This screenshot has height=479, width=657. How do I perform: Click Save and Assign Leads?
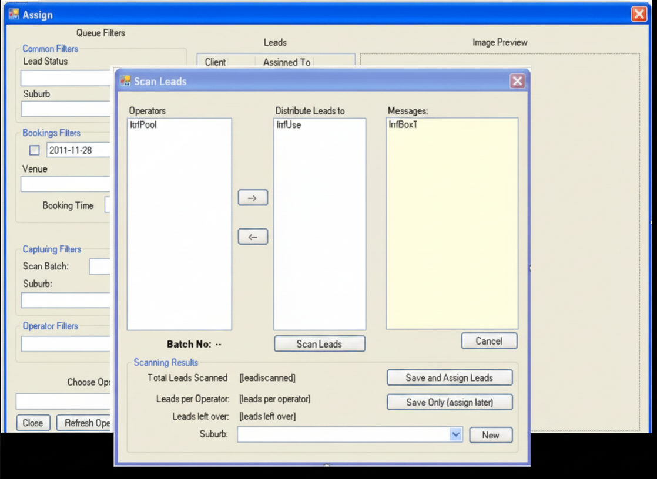(450, 377)
